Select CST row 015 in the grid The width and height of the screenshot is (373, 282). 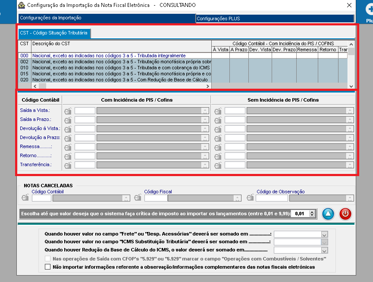click(183, 74)
